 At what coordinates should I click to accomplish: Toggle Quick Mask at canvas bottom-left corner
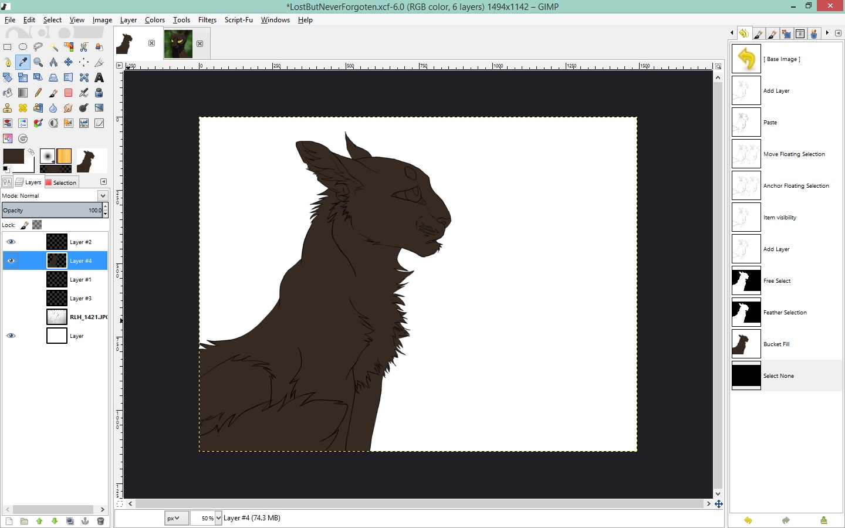(x=120, y=503)
